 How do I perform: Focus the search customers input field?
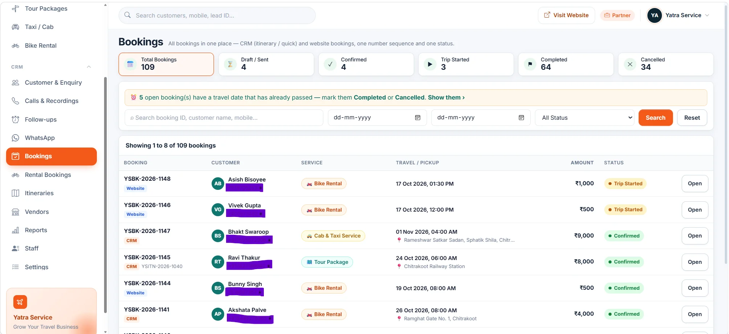[217, 15]
